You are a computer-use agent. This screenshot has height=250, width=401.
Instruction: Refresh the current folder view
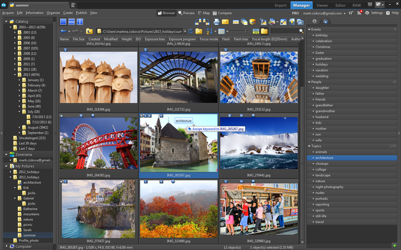point(191,31)
